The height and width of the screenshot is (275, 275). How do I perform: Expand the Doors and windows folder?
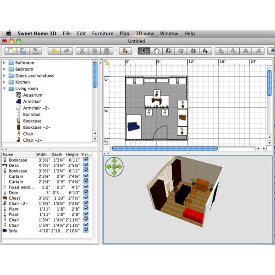pos(5,76)
